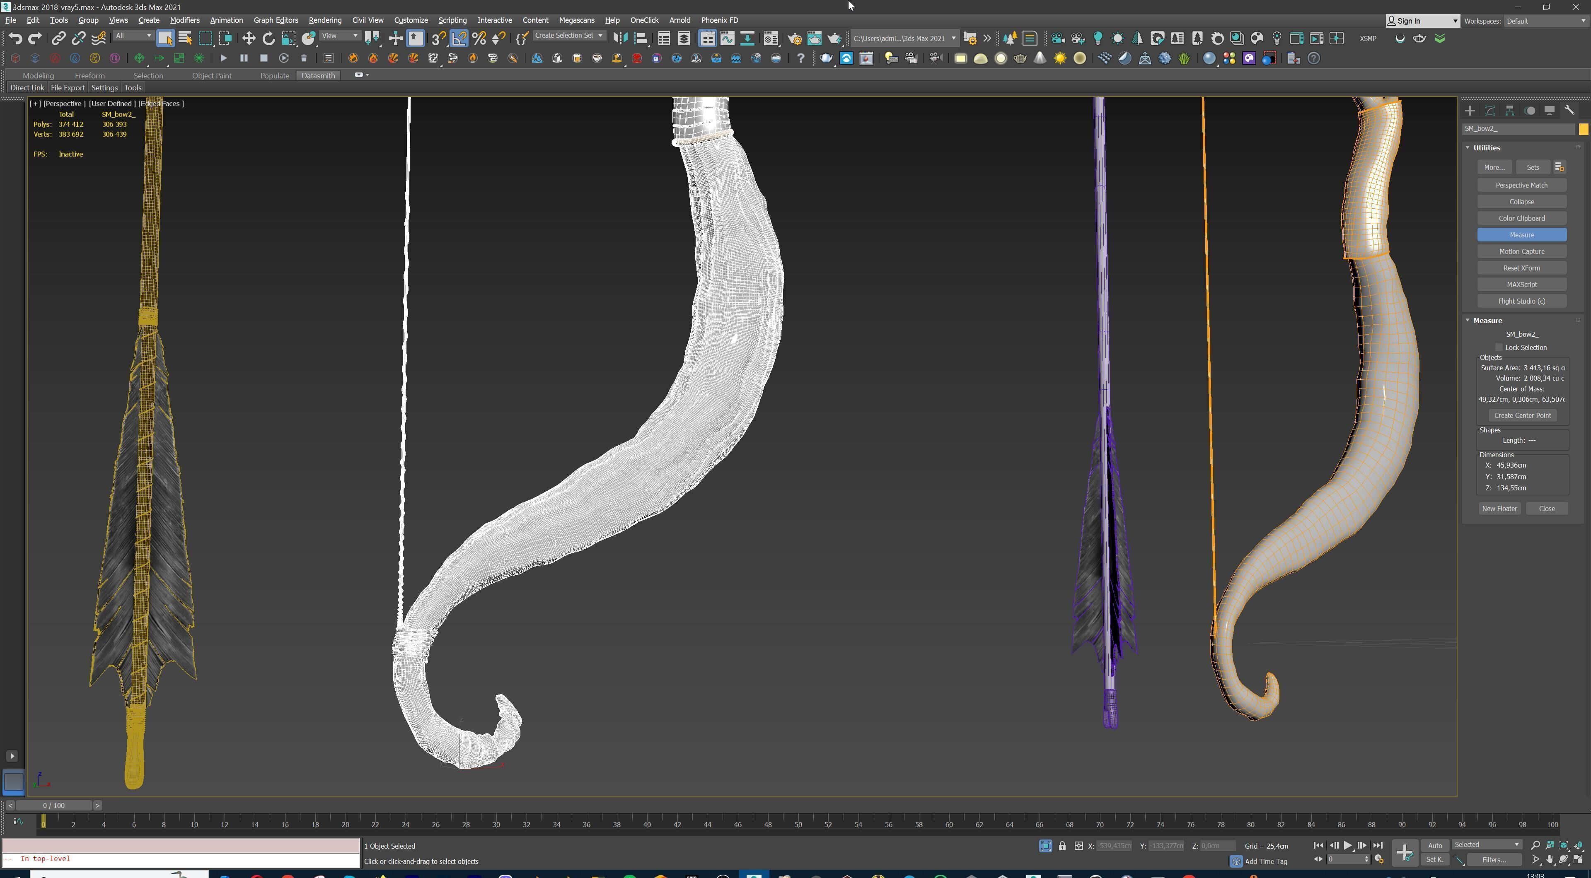1591x878 pixels.
Task: Click the object color swatch beside SM_bow2_
Action: pyautogui.click(x=1583, y=129)
